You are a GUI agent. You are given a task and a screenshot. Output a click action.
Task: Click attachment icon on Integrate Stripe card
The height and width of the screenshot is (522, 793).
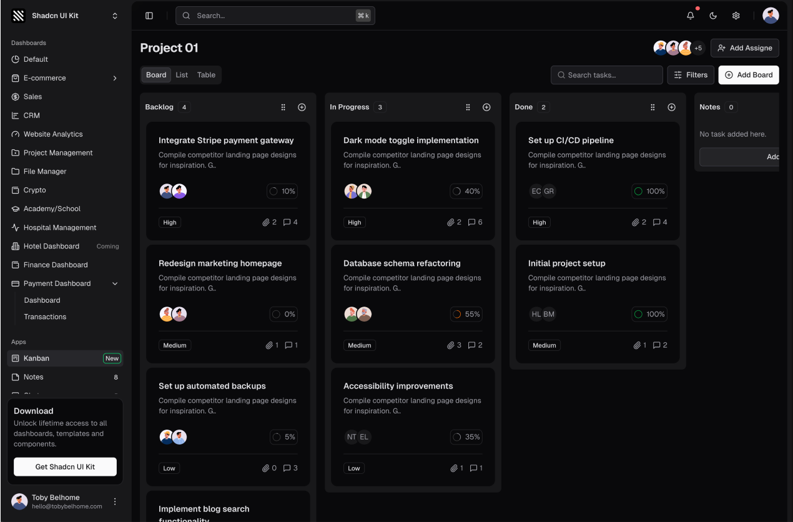tap(266, 222)
